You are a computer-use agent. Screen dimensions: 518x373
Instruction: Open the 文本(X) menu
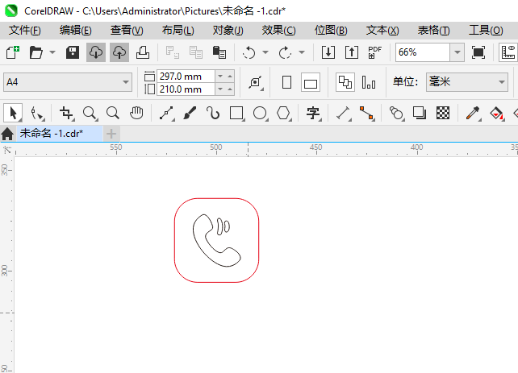(382, 31)
